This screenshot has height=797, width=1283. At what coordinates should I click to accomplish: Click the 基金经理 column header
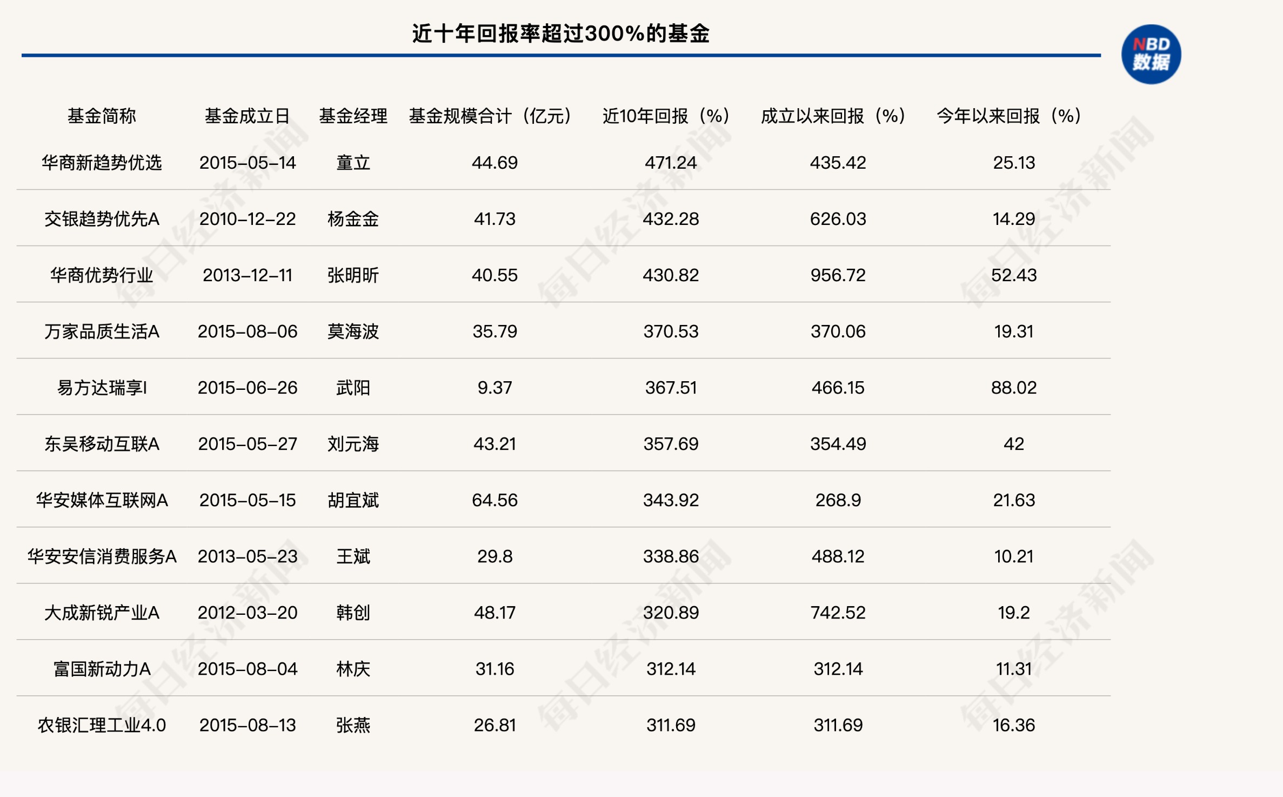click(353, 116)
